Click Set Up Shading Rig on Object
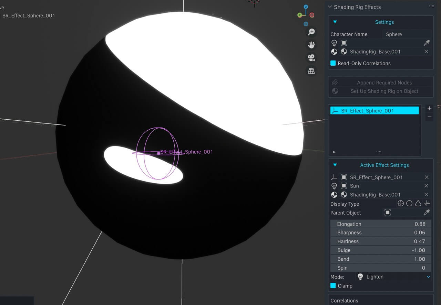441x305 pixels. (x=381, y=91)
